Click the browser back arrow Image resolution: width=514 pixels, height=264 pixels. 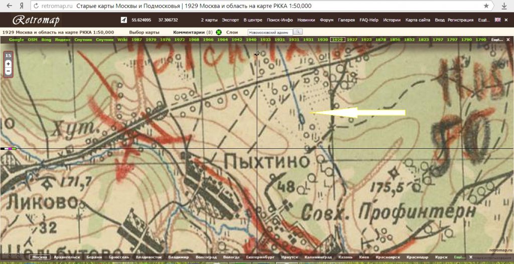(x=9, y=6)
